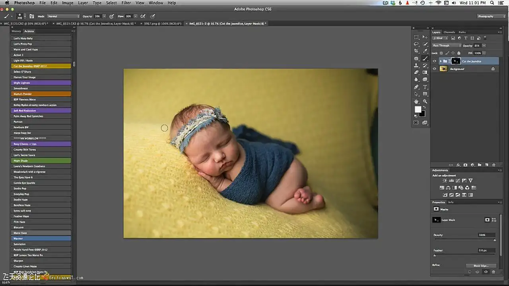Pick the Clone Stamp tool
509x286 pixels.
tap(416, 66)
